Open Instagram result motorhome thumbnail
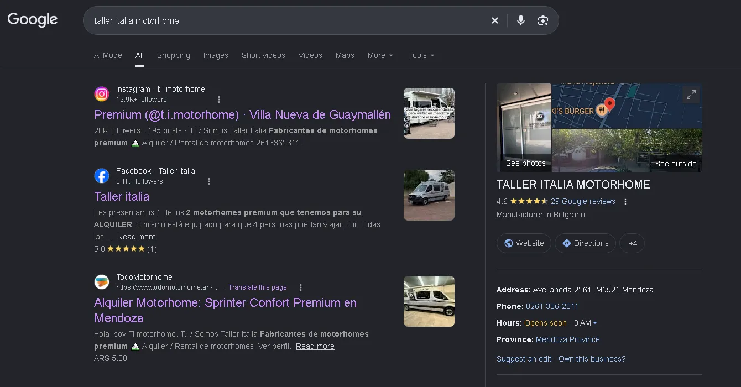741x387 pixels. 429,113
